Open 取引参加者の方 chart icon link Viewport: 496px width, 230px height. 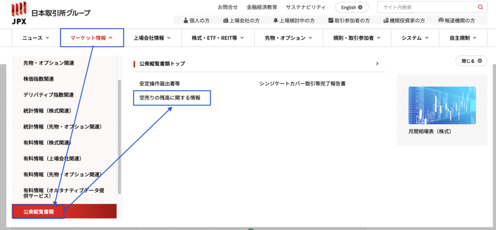tap(348, 21)
